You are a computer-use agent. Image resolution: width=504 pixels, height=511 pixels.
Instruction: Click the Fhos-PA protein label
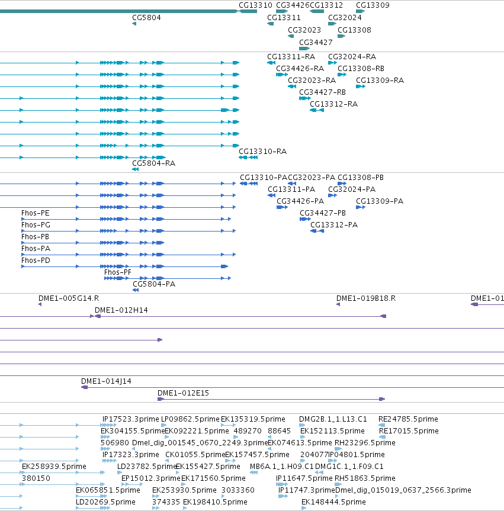36,249
